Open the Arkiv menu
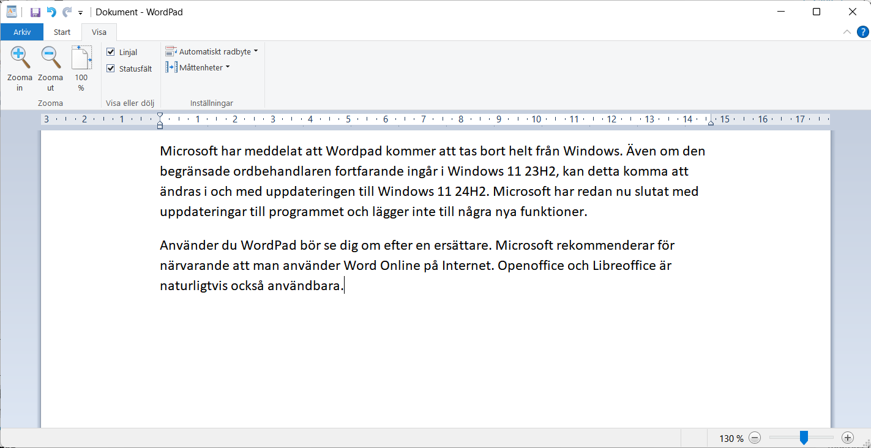 point(21,32)
